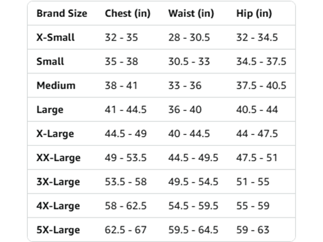This screenshot has height=242, width=323.
Task: Click the Chest (in) column header
Action: coord(127,14)
